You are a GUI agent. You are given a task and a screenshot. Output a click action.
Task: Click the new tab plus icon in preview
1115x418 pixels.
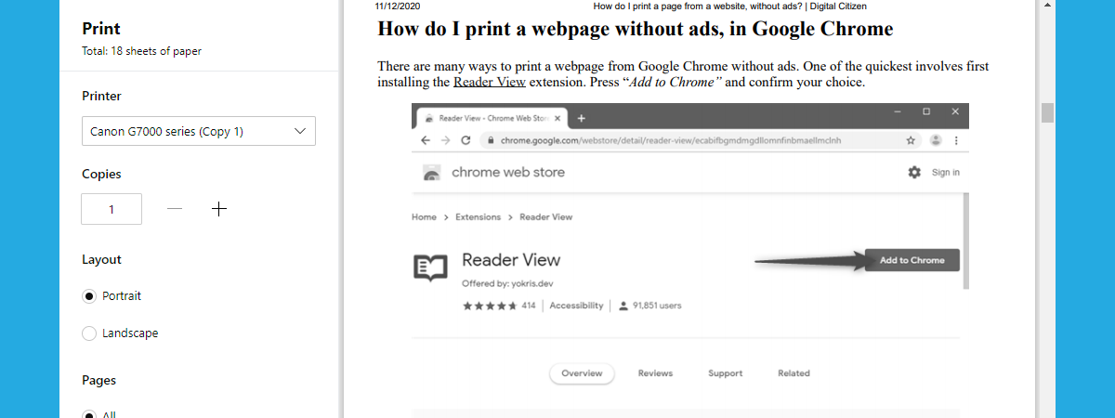pos(582,118)
